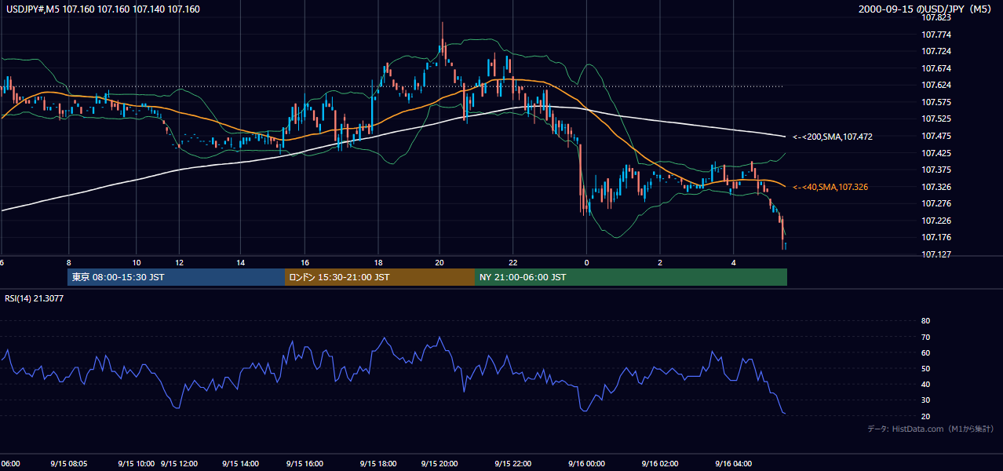The image size is (1003, 471).
Task: Click RSI scale level 30
Action: point(925,400)
